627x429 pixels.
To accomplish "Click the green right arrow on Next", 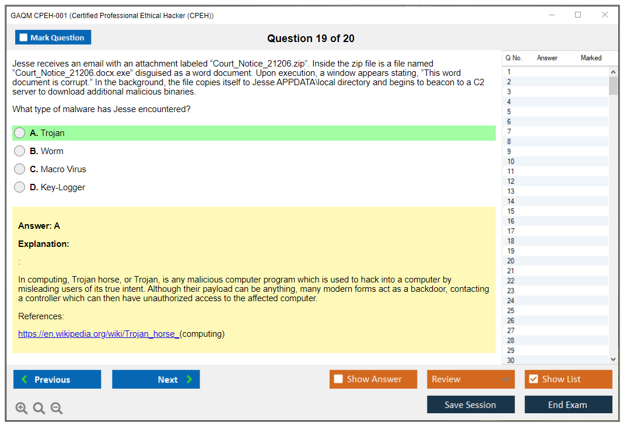I will point(189,379).
